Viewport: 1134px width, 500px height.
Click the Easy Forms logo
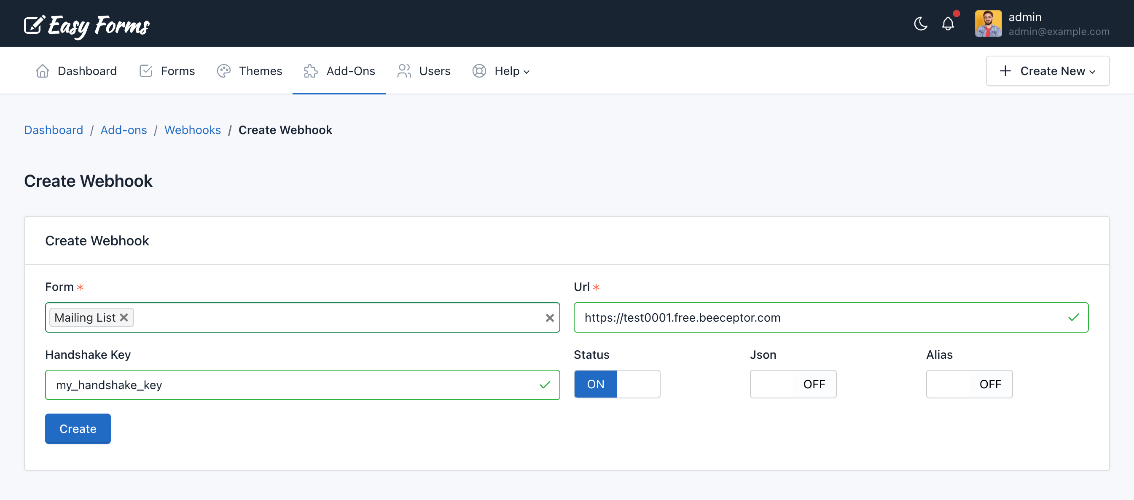point(86,24)
